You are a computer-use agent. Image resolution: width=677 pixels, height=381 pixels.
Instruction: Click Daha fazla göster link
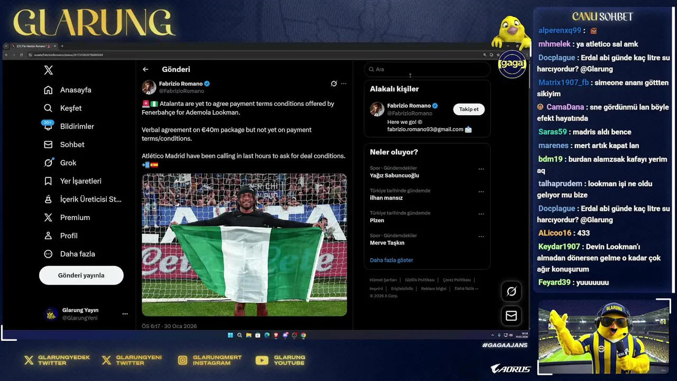(x=391, y=260)
